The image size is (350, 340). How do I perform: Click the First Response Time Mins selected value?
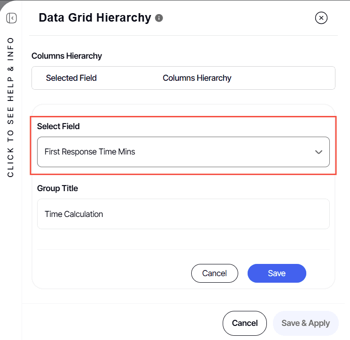click(x=90, y=152)
